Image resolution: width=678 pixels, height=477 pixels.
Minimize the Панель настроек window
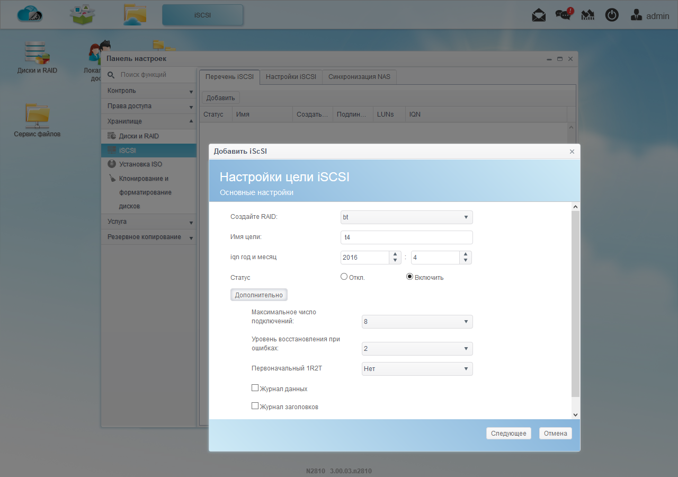pyautogui.click(x=550, y=59)
